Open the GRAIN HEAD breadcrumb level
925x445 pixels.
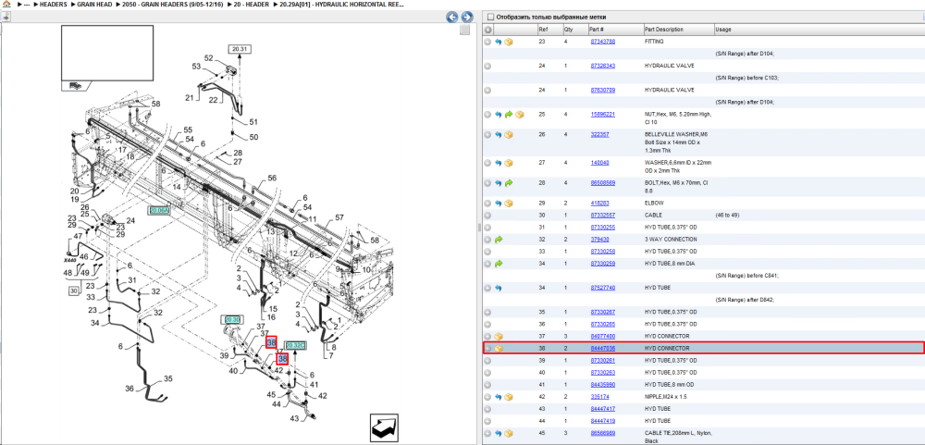pyautogui.click(x=94, y=4)
